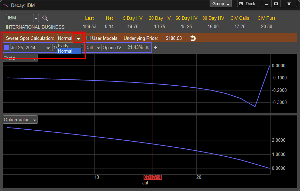Click the Option IV 21.43% field

coord(135,47)
